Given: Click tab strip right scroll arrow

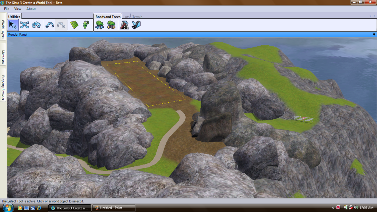Looking at the screenshot, I should (374, 16).
